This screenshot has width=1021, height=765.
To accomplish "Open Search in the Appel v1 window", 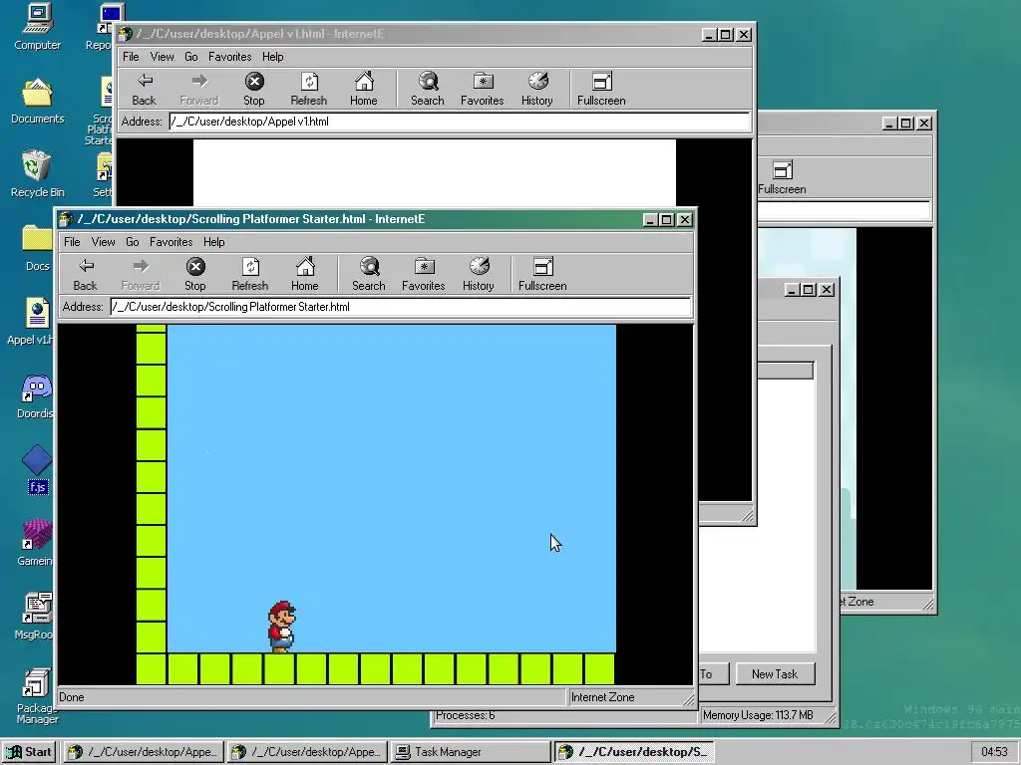I will coord(427,89).
